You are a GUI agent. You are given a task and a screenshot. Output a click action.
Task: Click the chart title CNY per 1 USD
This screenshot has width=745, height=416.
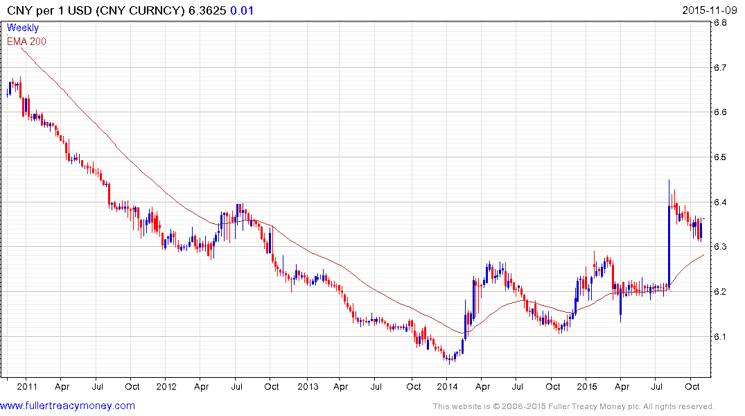tap(94, 9)
